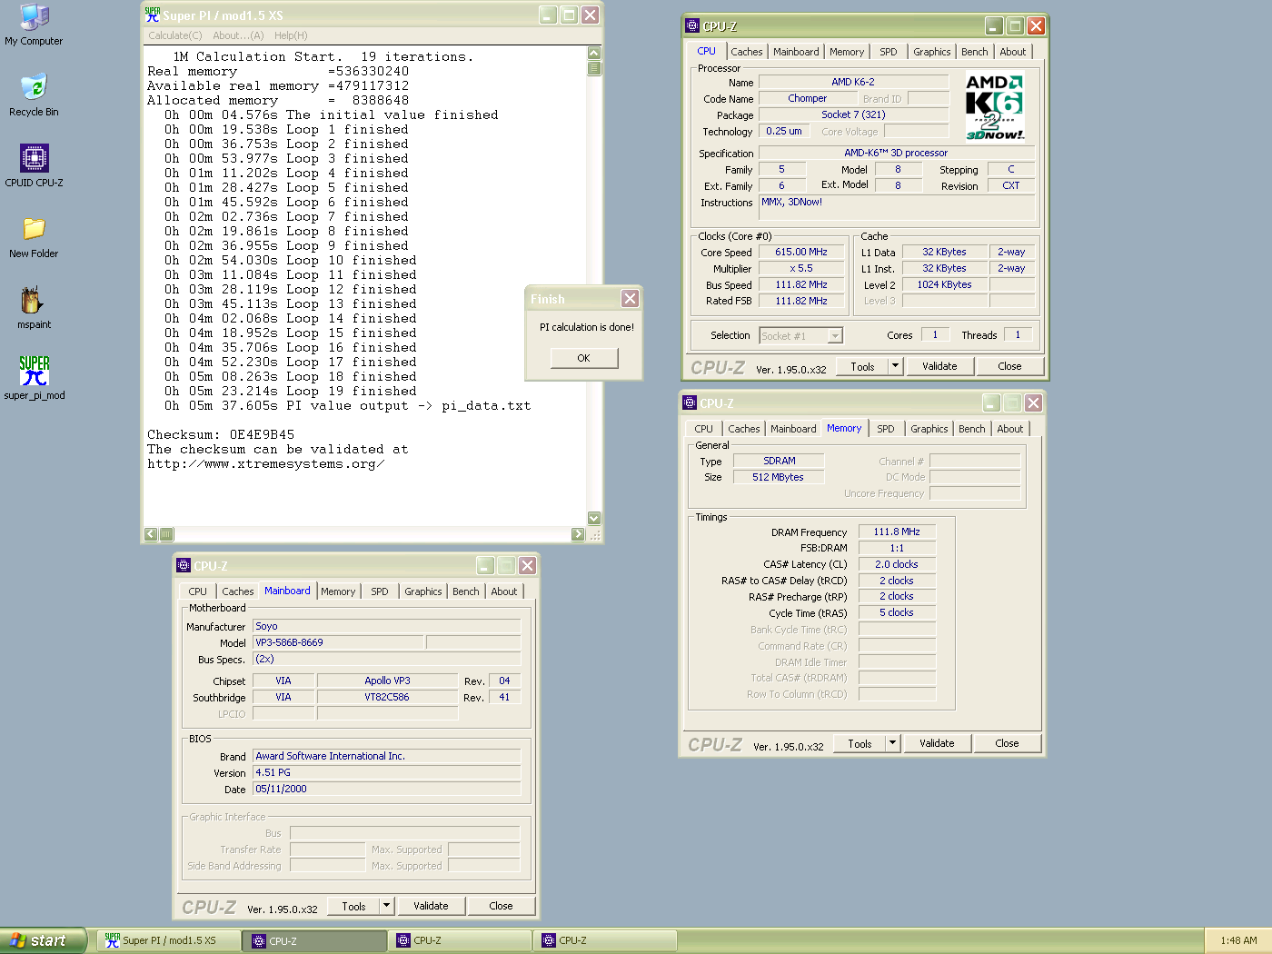Click Tools button in CPU-Z memory window
The image size is (1272, 954).
[860, 743]
